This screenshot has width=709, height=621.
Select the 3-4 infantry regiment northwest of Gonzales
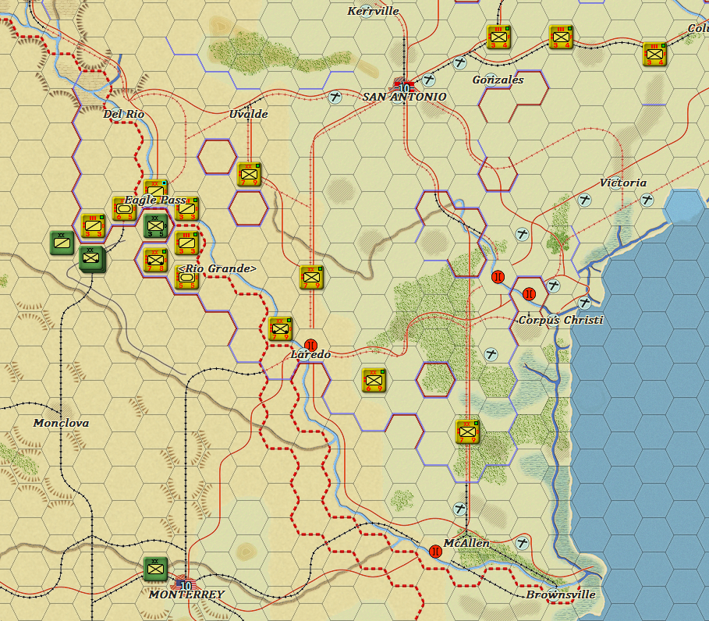point(498,37)
